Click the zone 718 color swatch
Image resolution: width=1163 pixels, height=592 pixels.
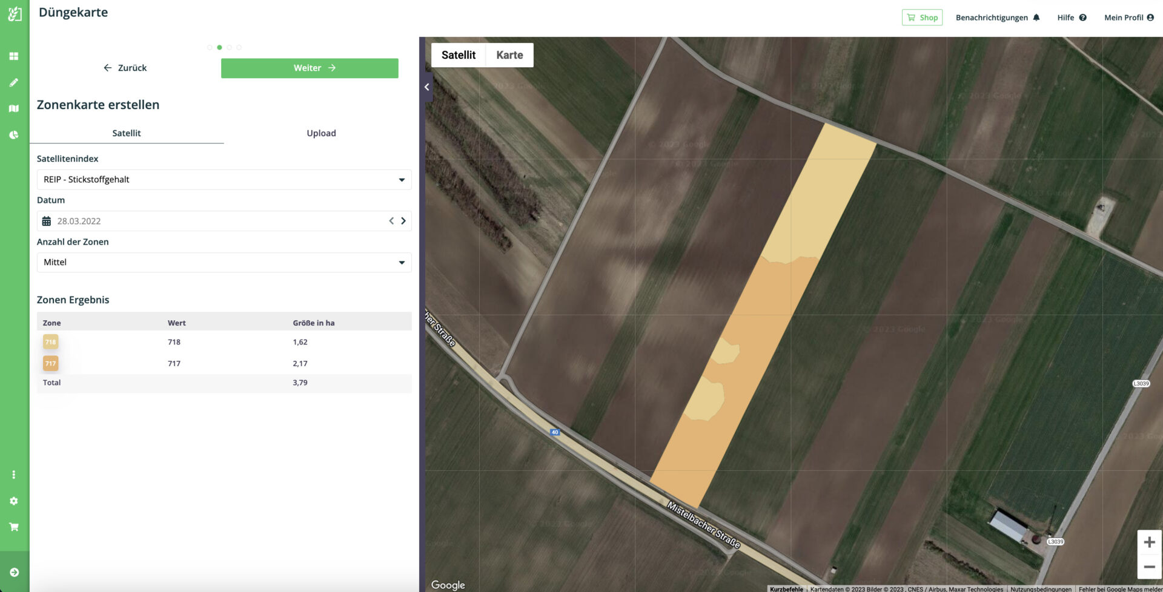(x=51, y=342)
